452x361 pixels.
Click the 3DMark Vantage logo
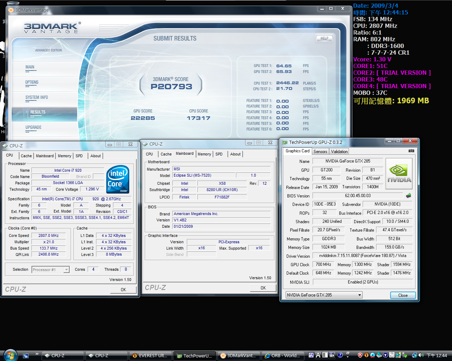tap(52, 27)
